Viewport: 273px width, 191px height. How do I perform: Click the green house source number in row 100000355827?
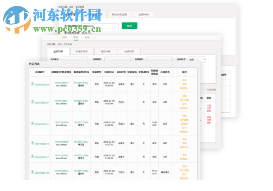(x=61, y=101)
